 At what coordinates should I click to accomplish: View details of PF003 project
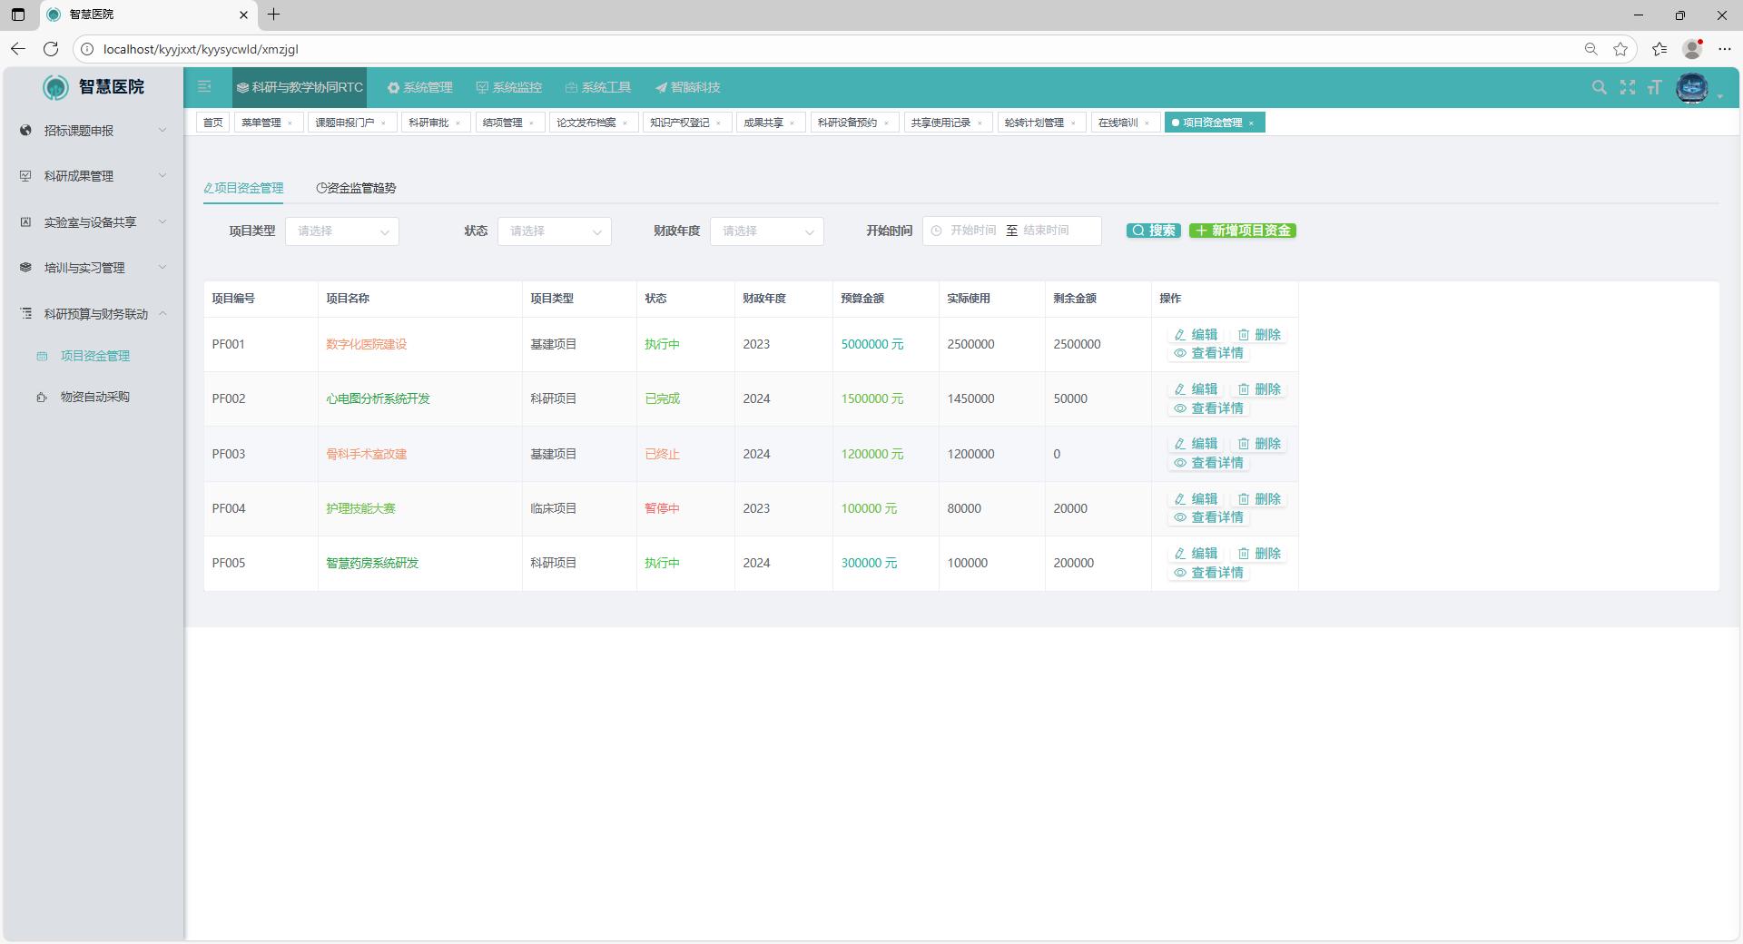[1208, 464]
